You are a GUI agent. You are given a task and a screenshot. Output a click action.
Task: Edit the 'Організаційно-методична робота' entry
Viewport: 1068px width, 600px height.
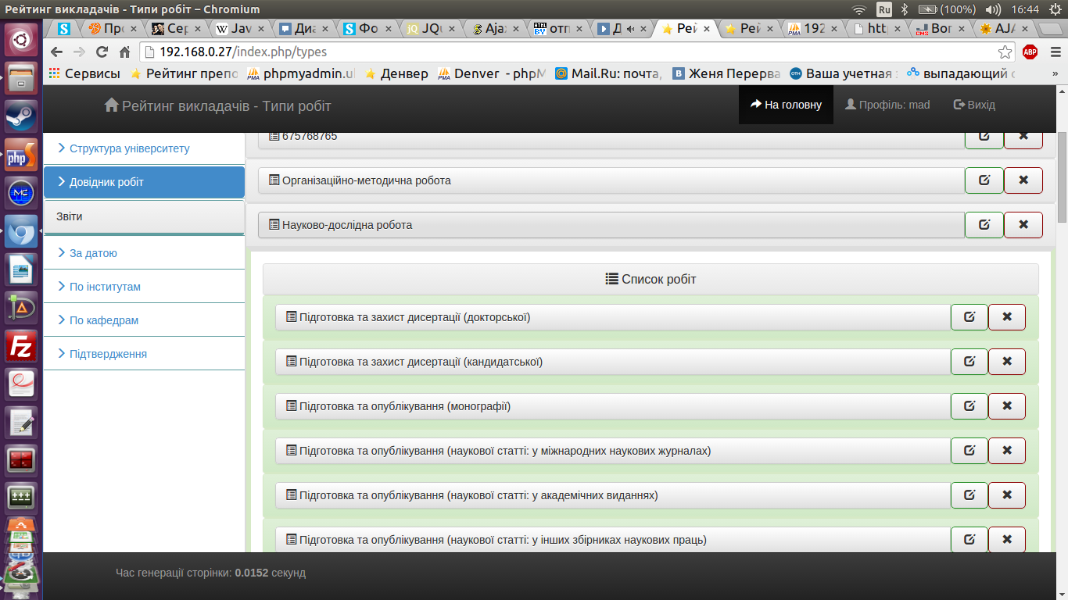(x=984, y=180)
